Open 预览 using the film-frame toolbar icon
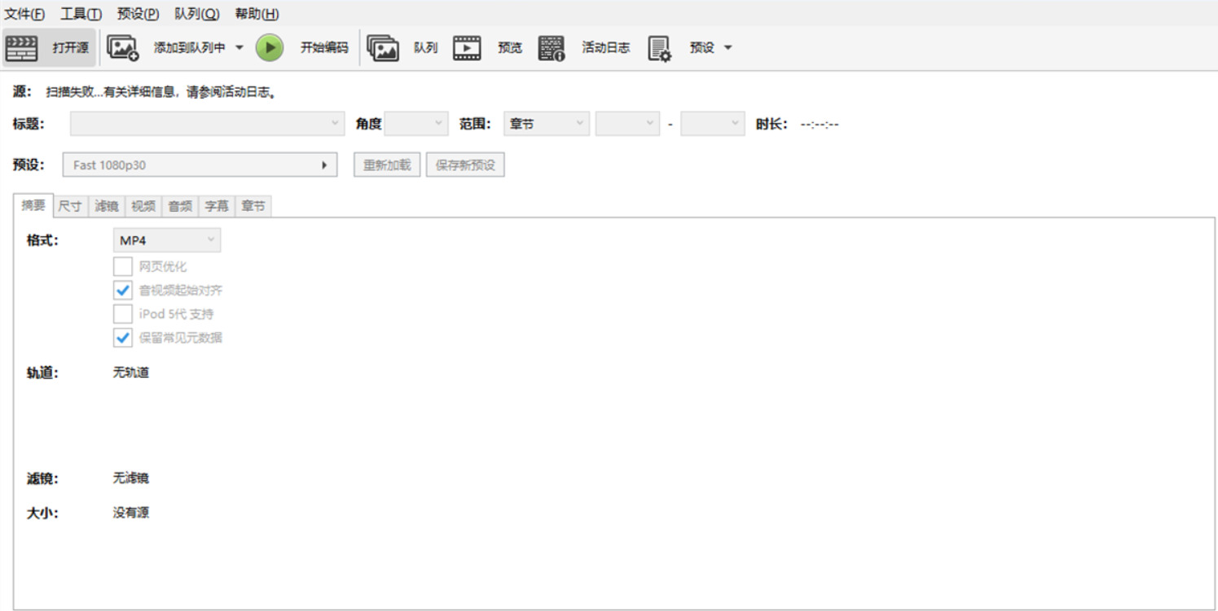This screenshot has width=1218, height=611. coord(467,48)
